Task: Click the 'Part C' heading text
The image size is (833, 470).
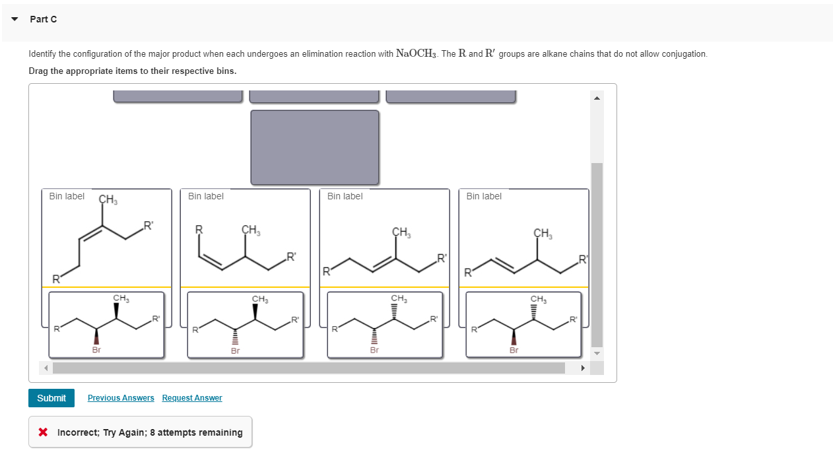Action: [44, 19]
